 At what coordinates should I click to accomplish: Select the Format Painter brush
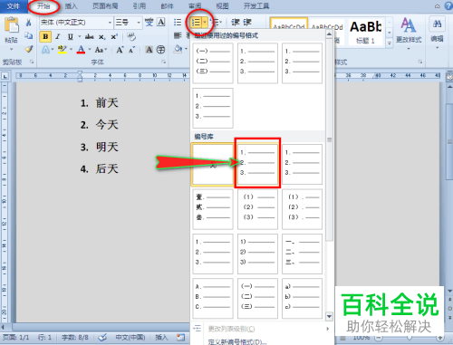[x=29, y=49]
